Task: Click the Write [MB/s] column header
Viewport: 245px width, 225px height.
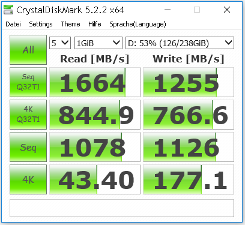Action: pyautogui.click(x=189, y=59)
